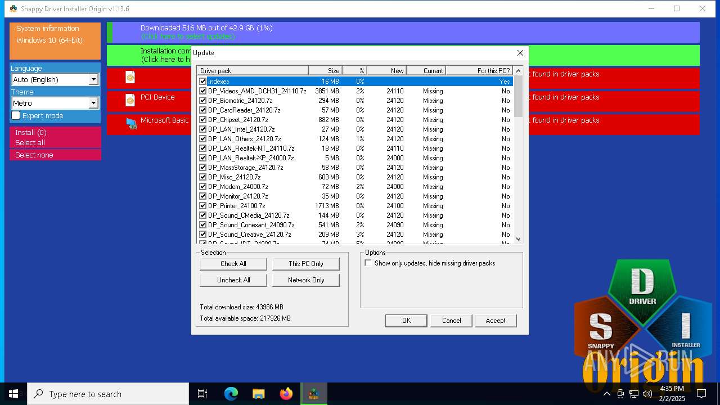Confirm with OK button

click(x=406, y=321)
